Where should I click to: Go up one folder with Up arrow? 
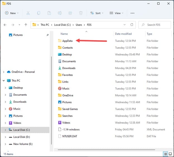coord(26,25)
